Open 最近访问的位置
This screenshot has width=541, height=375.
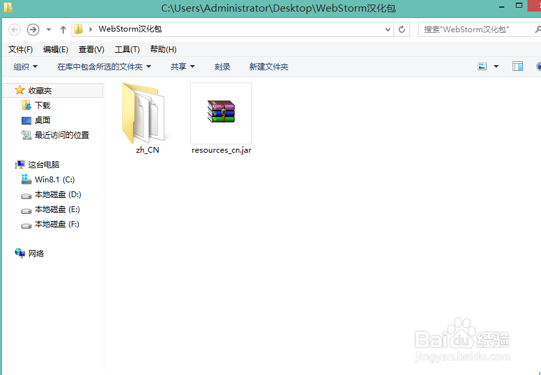[55, 135]
